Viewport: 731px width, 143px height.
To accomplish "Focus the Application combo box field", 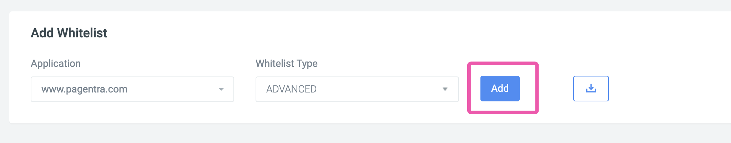I will coord(132,89).
